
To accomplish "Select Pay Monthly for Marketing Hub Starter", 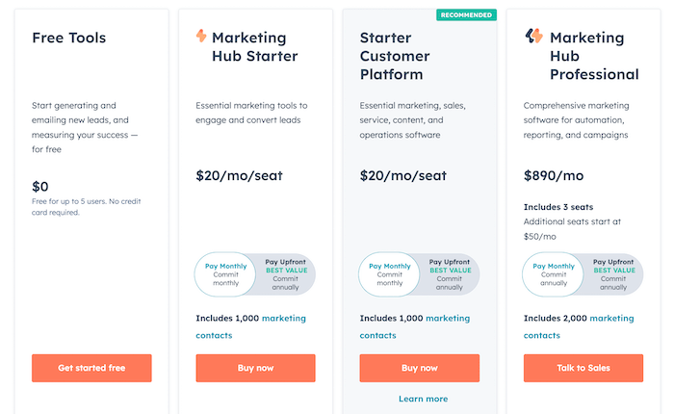I will pos(225,274).
